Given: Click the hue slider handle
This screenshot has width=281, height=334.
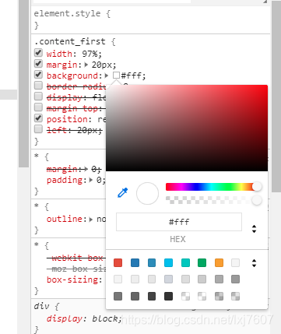Looking at the screenshot, I should click(257, 187).
